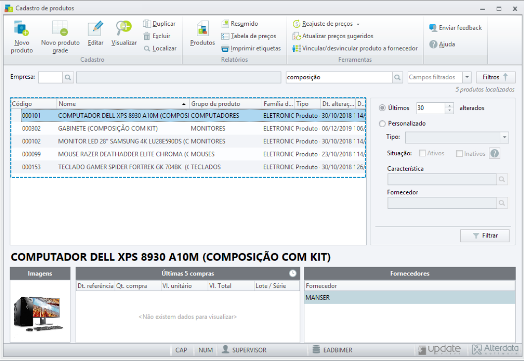524x361 pixels.
Task: Click the Fornecedor filter input field
Action: click(x=442, y=203)
